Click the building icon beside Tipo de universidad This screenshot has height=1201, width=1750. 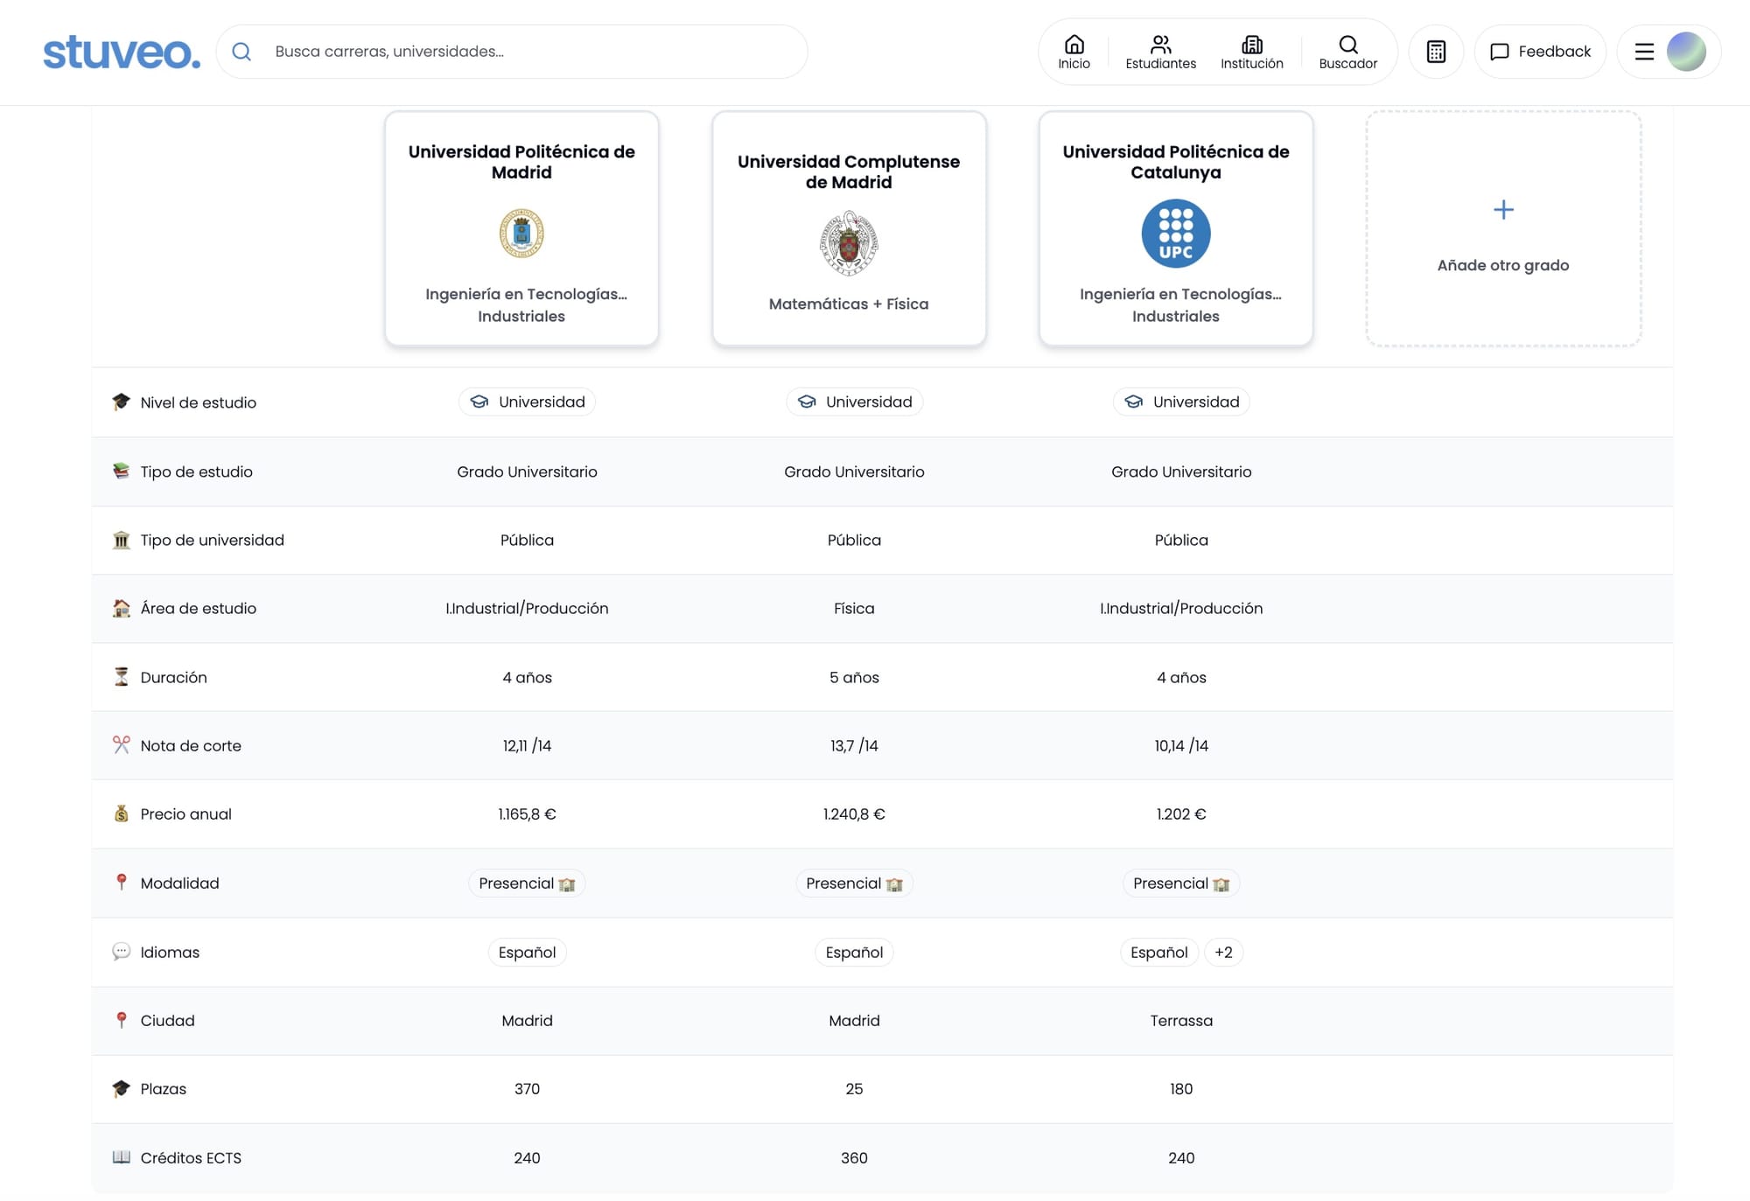click(121, 540)
